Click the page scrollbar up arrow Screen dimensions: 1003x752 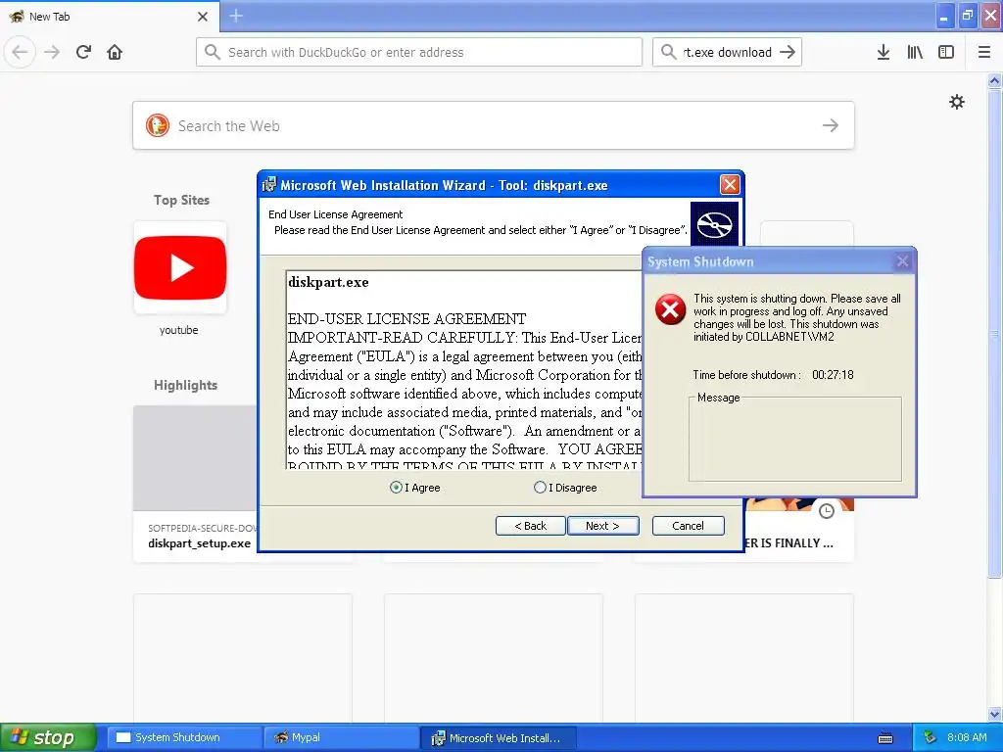(994, 80)
